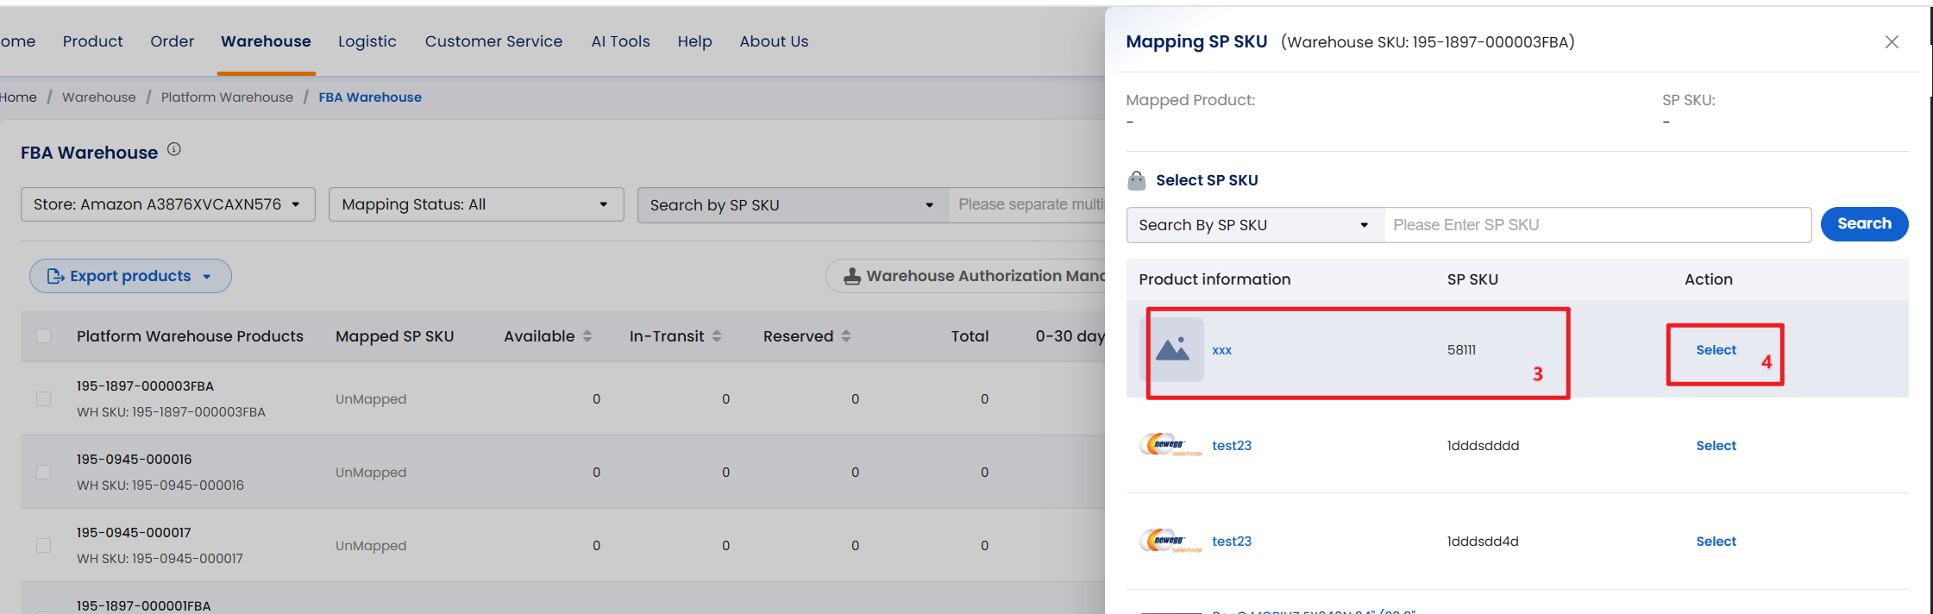
Task: Check the row 195-0945-000017 checkbox
Action: (x=43, y=545)
